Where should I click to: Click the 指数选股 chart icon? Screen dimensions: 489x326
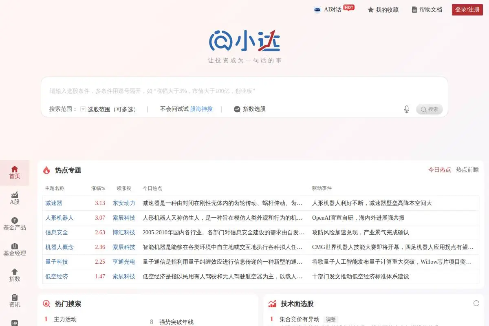(237, 109)
